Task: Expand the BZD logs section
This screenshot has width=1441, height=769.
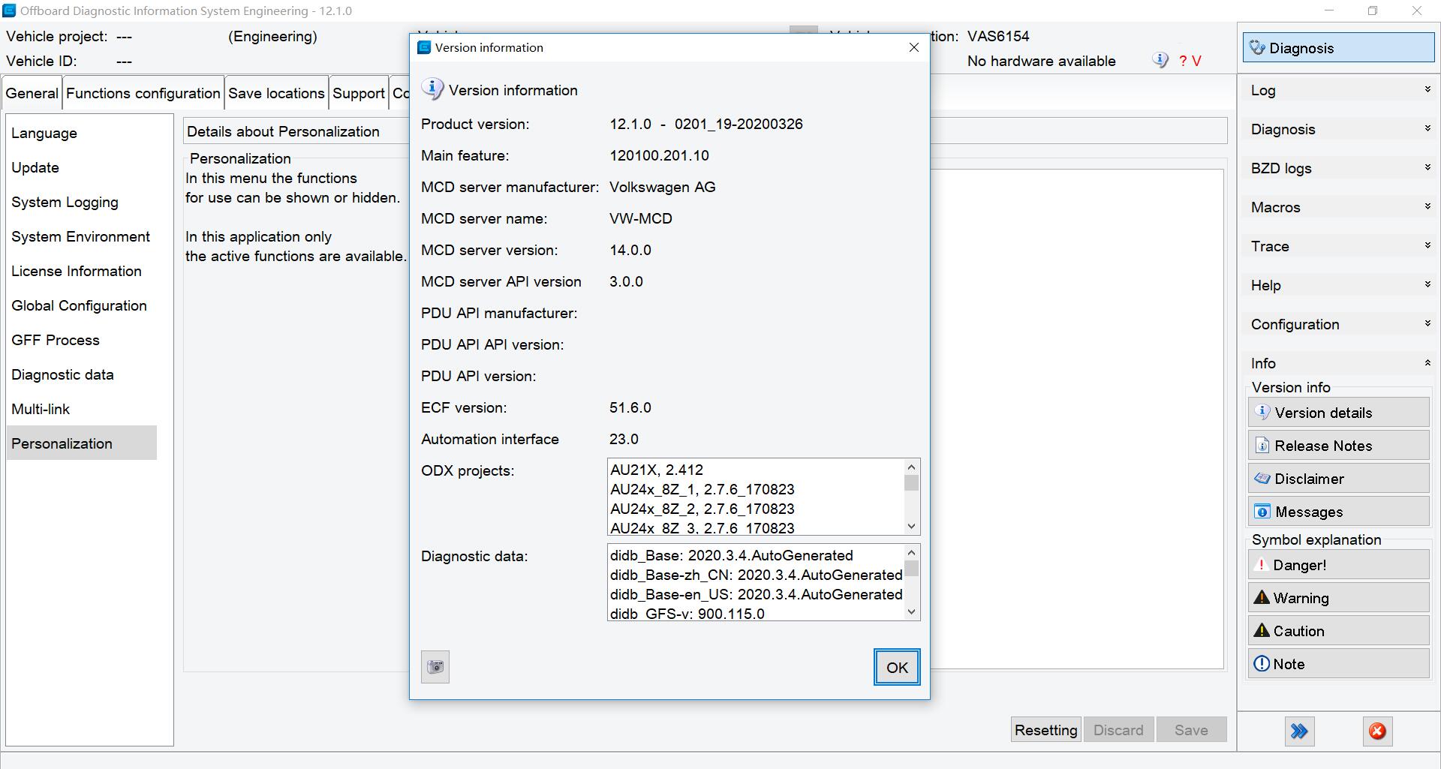Action: tap(1339, 168)
